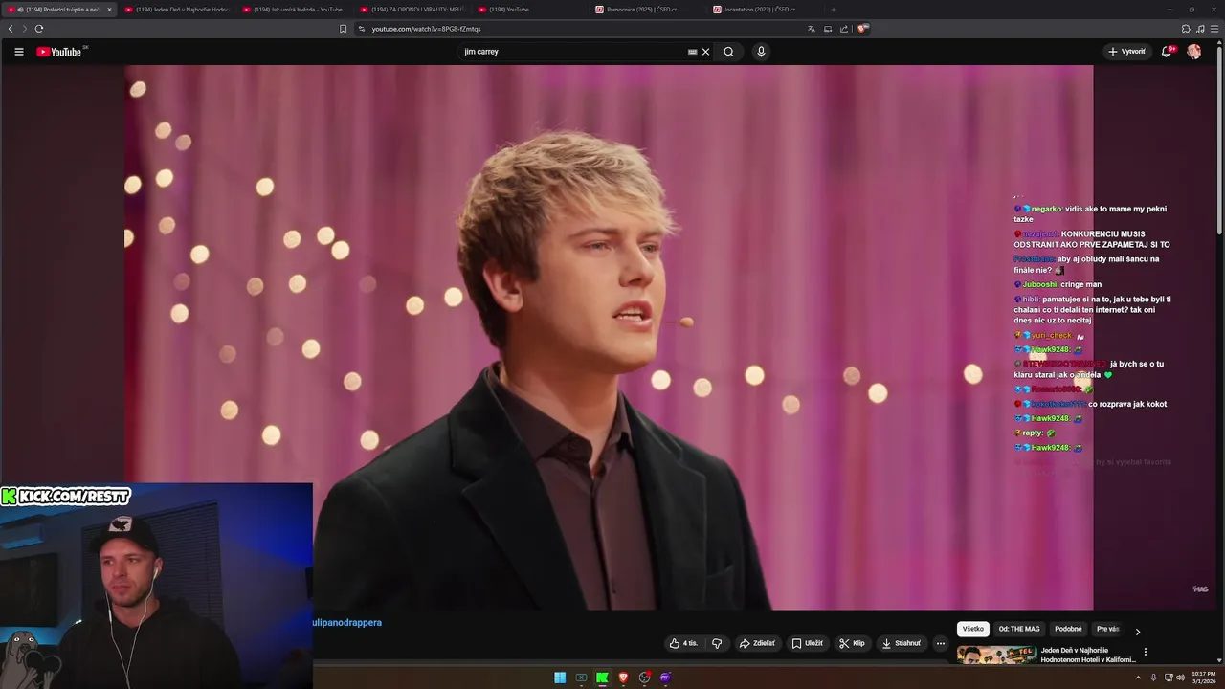
Task: Switch to the 'Incantation (2022) | ČSFD.cz' tab
Action: click(766, 10)
